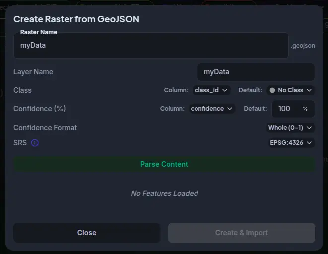Click the Confidence (%) label

point(40,109)
